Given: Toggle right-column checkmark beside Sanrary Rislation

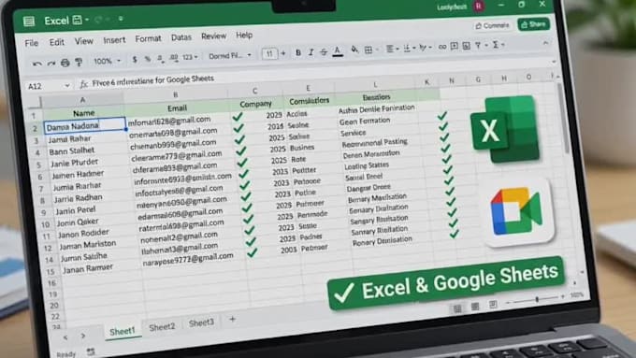Looking at the screenshot, I should [x=454, y=223].
